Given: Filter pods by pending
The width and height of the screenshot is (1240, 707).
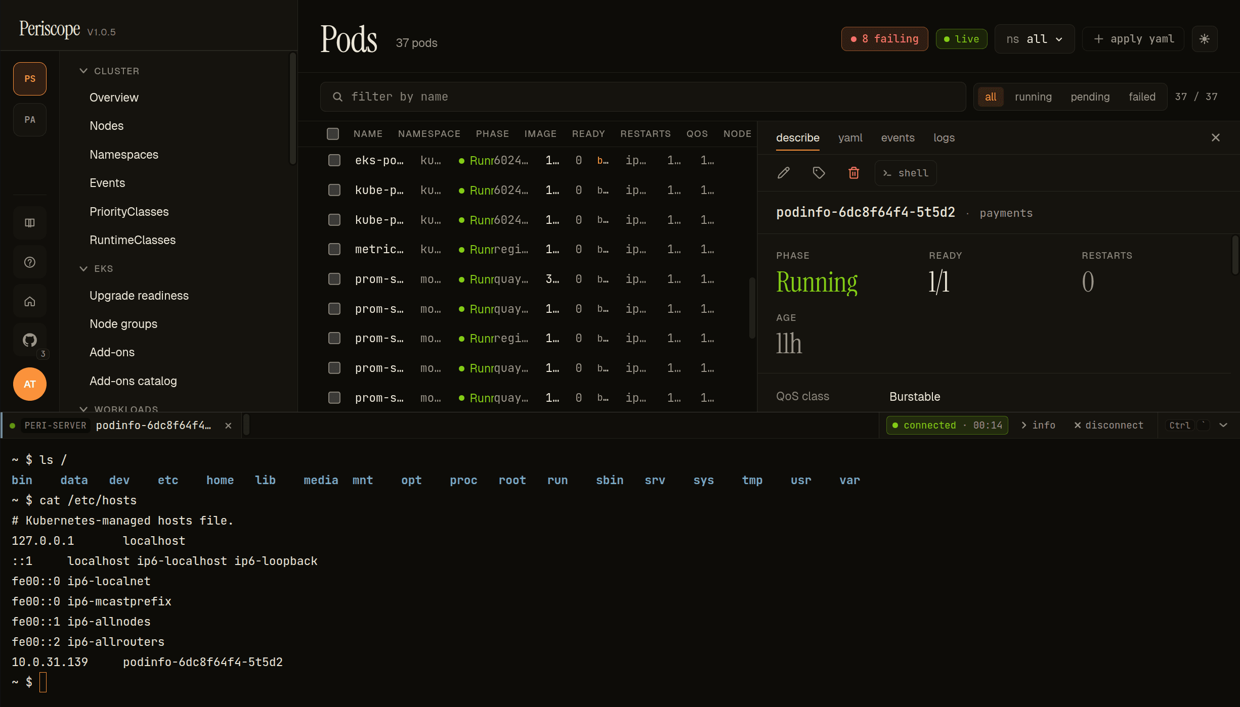Looking at the screenshot, I should pos(1090,97).
